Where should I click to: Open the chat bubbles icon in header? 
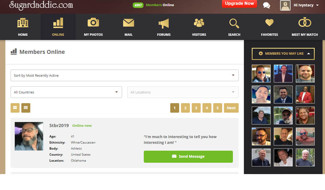point(266,5)
